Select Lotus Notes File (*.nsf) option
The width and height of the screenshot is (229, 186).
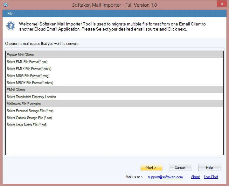pos(114,125)
